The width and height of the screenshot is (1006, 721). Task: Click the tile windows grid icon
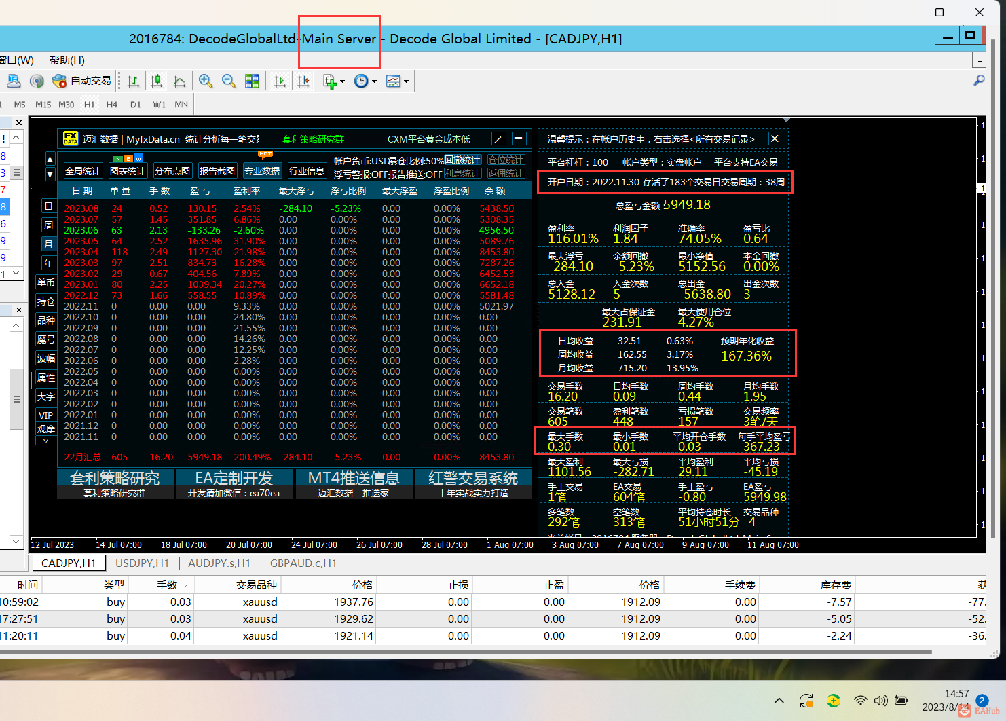coord(252,81)
